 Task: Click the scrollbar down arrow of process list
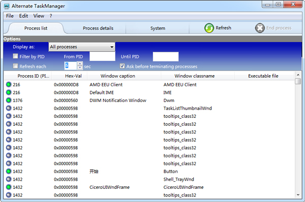click(x=298, y=195)
